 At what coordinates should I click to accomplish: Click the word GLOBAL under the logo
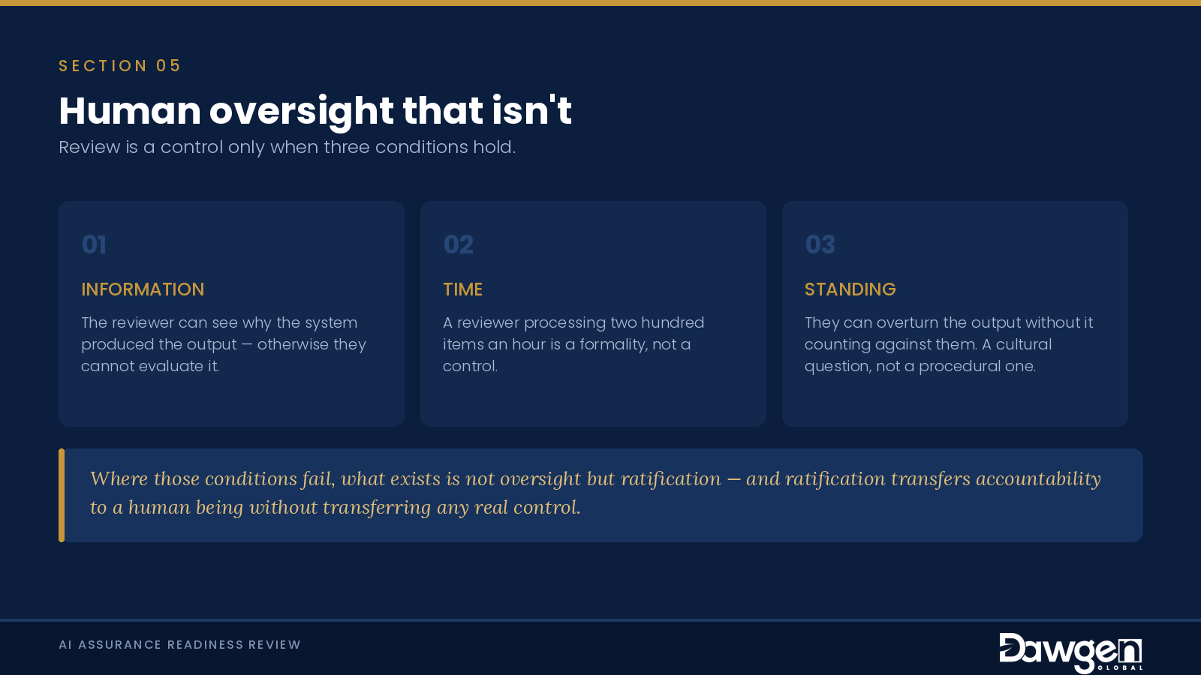tap(1120, 667)
